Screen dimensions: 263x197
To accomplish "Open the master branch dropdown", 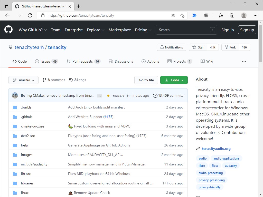I will [x=23, y=80].
